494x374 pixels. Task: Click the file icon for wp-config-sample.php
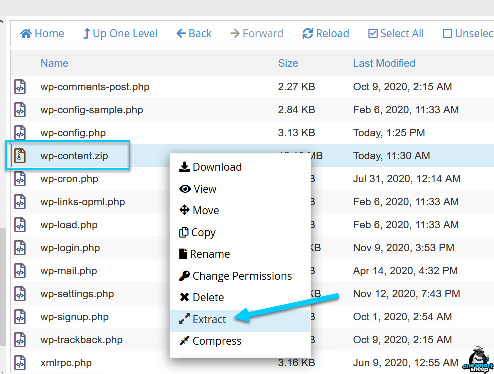20,110
